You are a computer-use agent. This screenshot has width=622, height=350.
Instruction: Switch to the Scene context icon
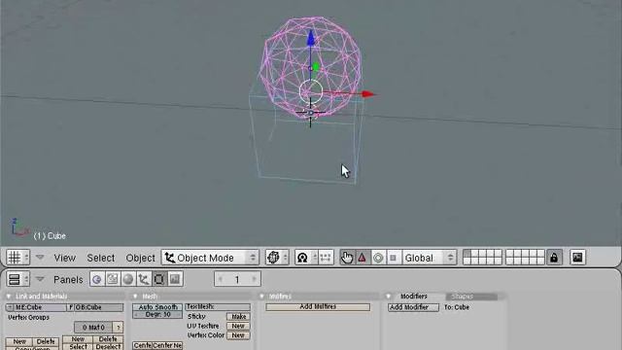tap(175, 279)
